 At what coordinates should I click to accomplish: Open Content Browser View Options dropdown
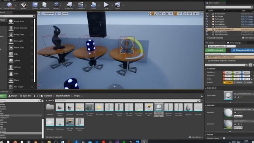coord(196,137)
